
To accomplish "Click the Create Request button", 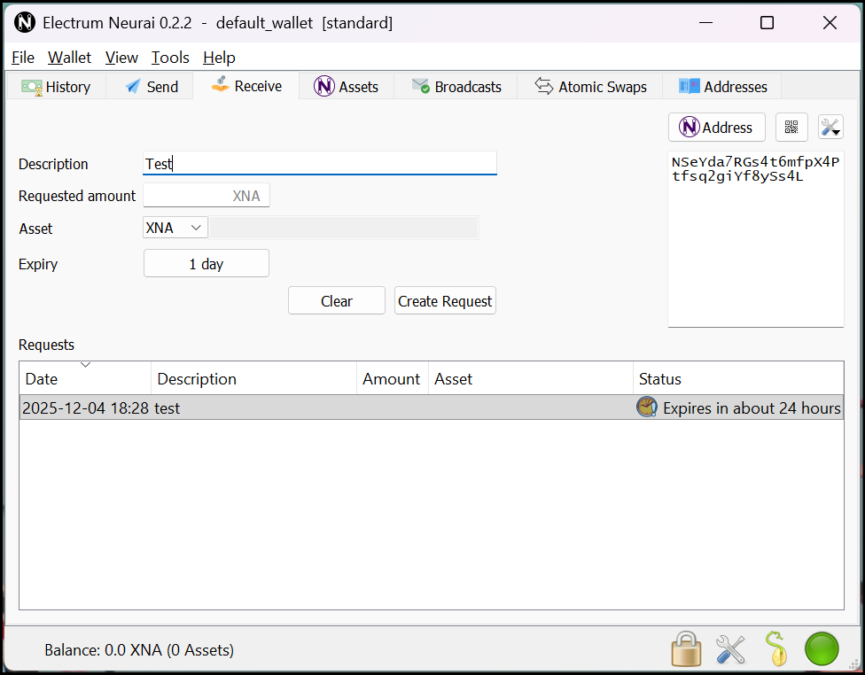I will (x=445, y=300).
